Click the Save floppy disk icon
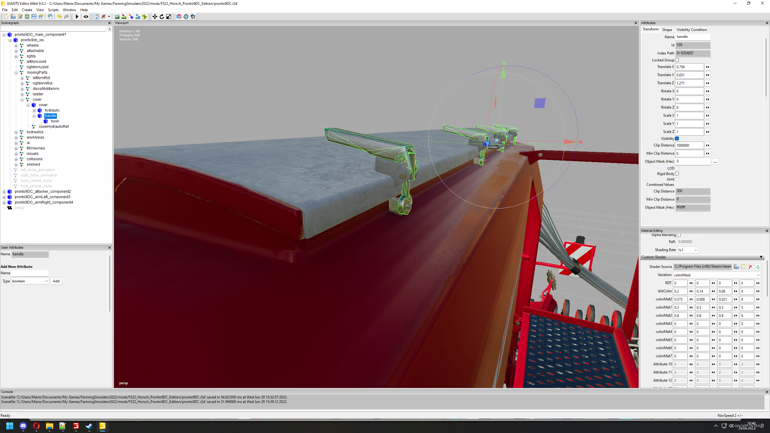This screenshot has width=770, height=433. coord(34,17)
